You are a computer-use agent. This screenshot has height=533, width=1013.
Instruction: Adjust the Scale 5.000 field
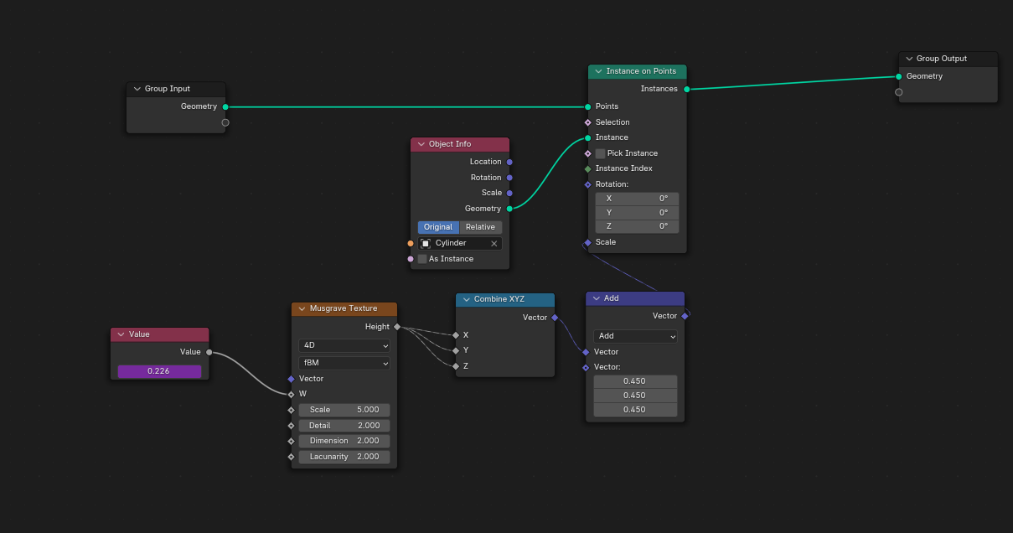tap(344, 410)
